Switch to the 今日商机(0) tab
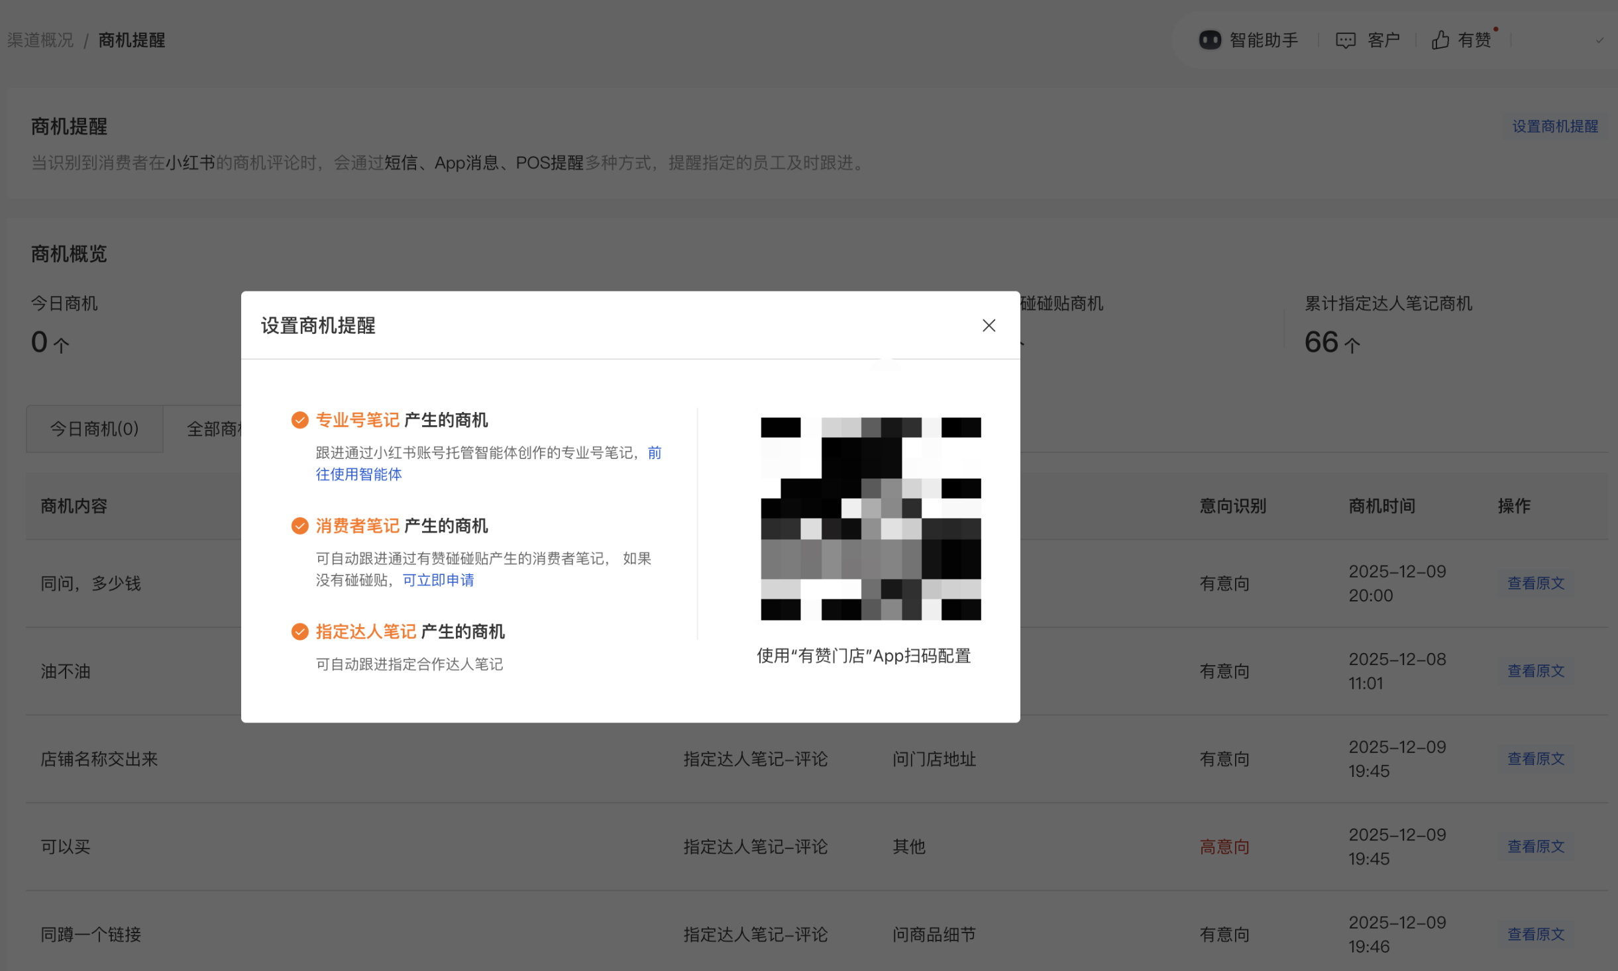 coord(94,429)
